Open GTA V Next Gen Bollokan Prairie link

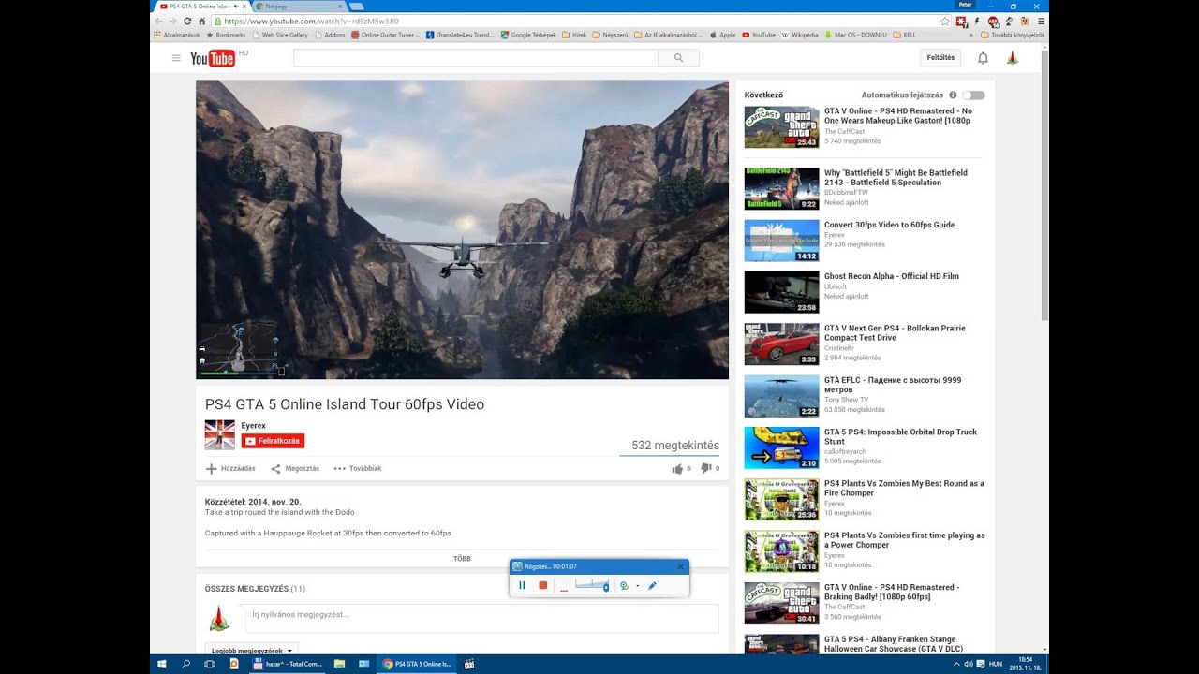[895, 332]
